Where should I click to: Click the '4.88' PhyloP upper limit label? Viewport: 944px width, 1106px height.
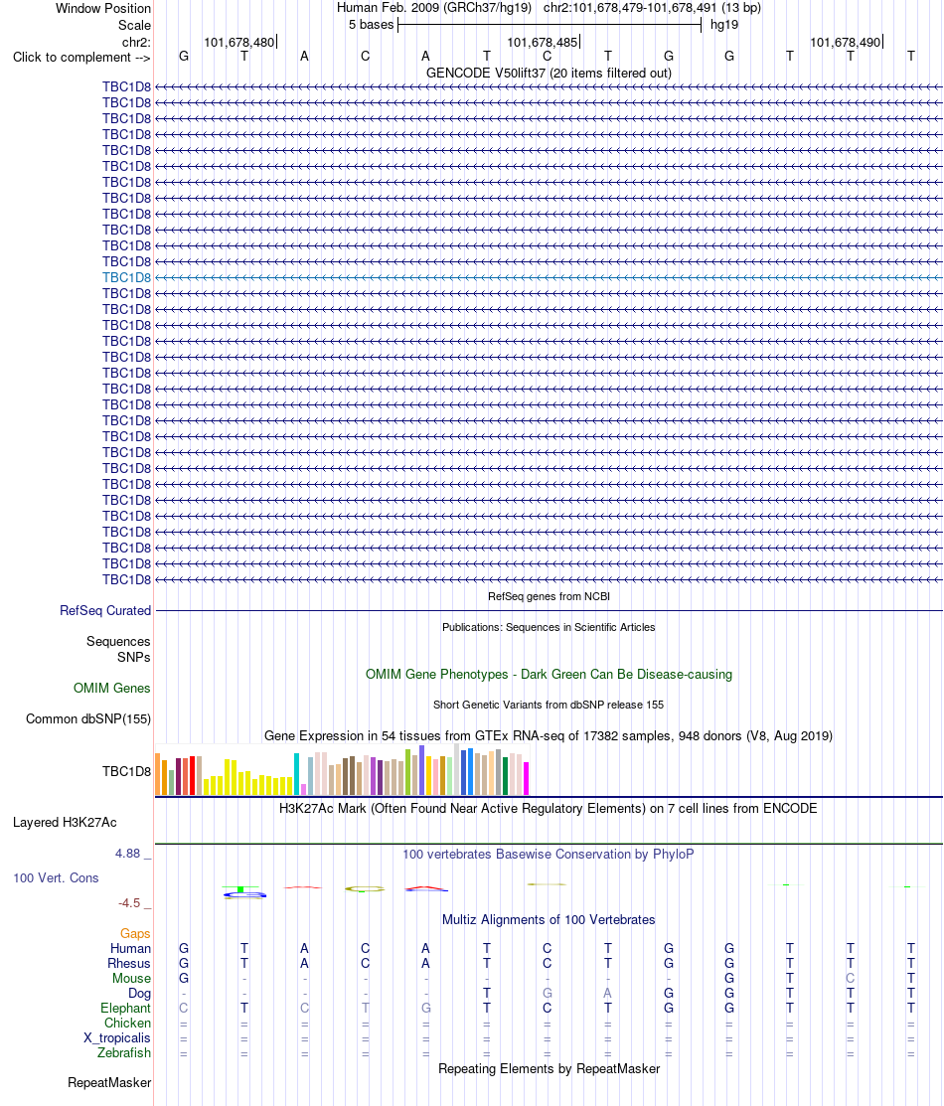coord(128,854)
